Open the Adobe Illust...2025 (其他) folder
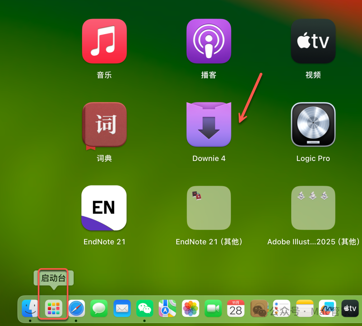 point(313,208)
